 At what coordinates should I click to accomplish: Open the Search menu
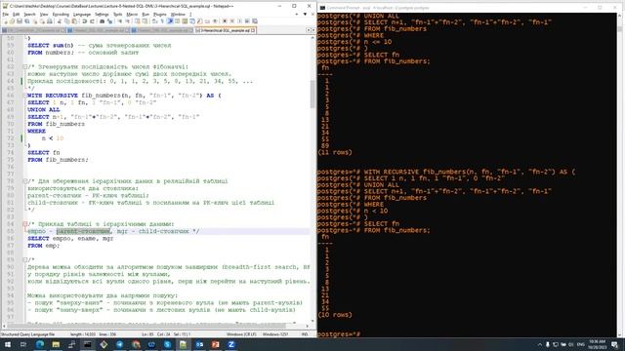(x=29, y=15)
